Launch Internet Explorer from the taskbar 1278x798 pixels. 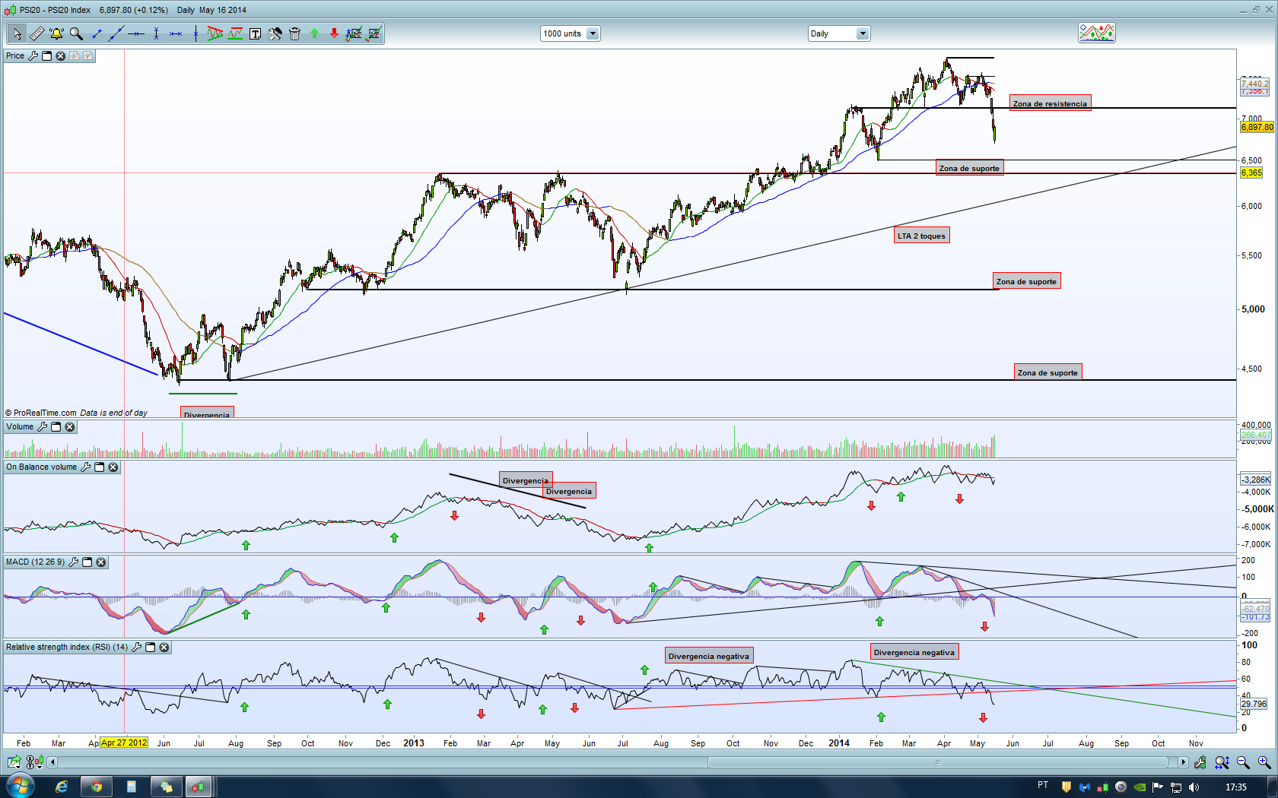tap(62, 787)
